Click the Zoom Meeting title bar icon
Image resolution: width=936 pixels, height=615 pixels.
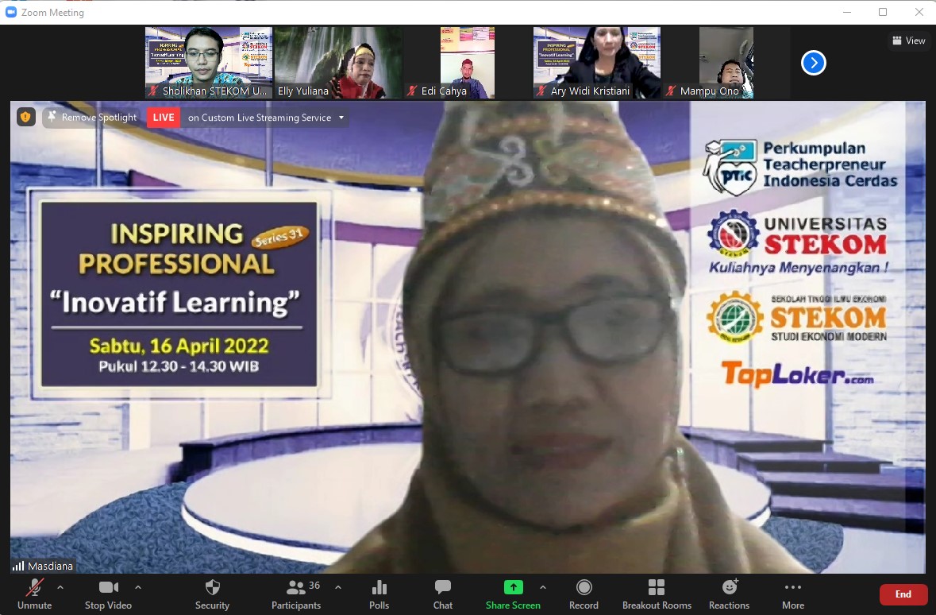pos(10,12)
